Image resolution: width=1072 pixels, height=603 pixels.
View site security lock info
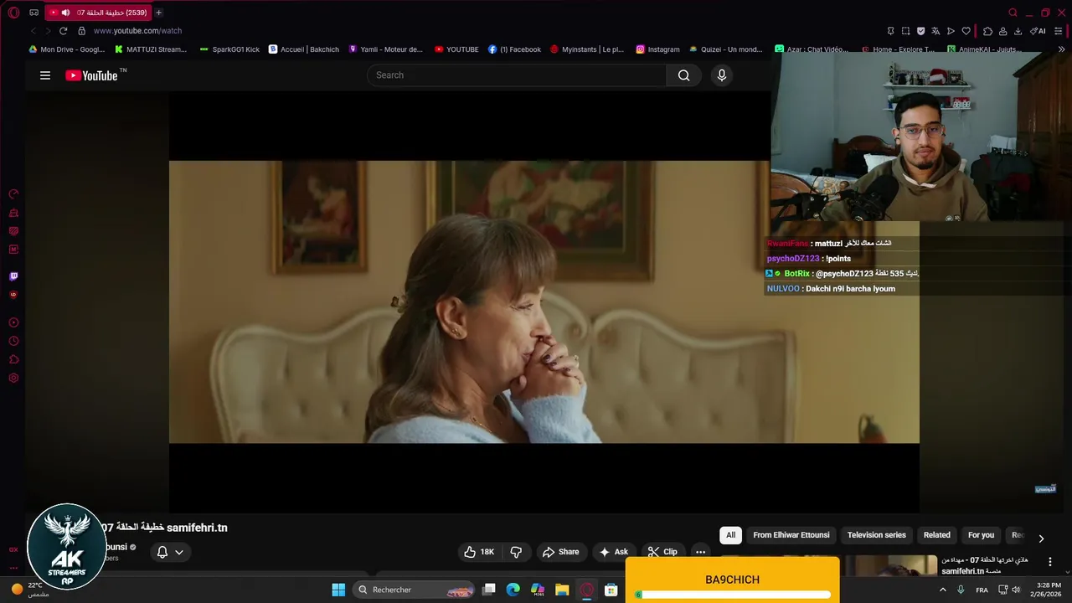point(81,31)
